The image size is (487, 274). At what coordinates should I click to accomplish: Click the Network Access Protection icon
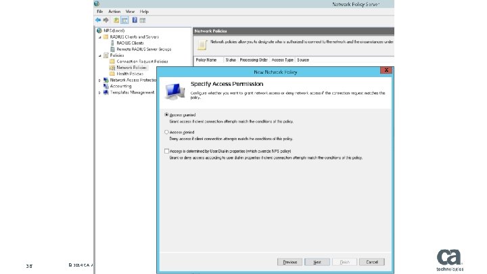pos(106,80)
